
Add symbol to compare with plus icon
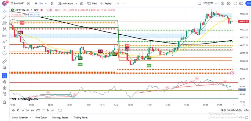(x=29, y=3)
